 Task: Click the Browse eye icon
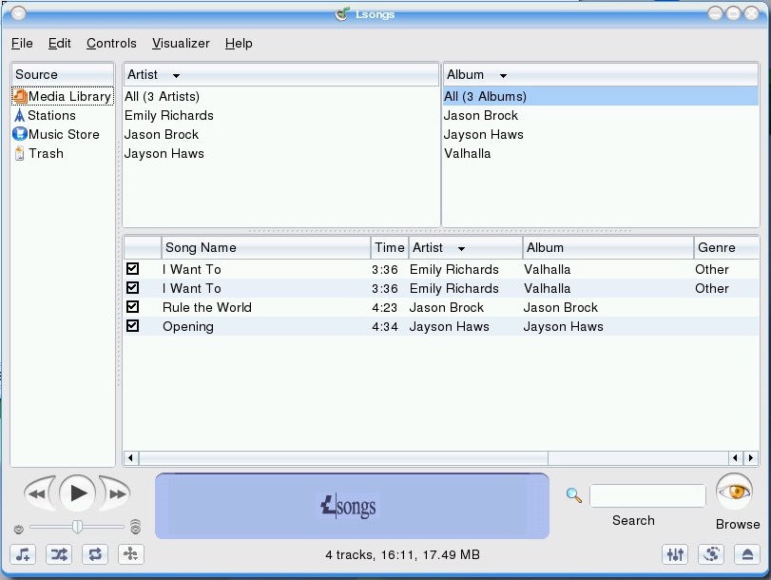(734, 493)
